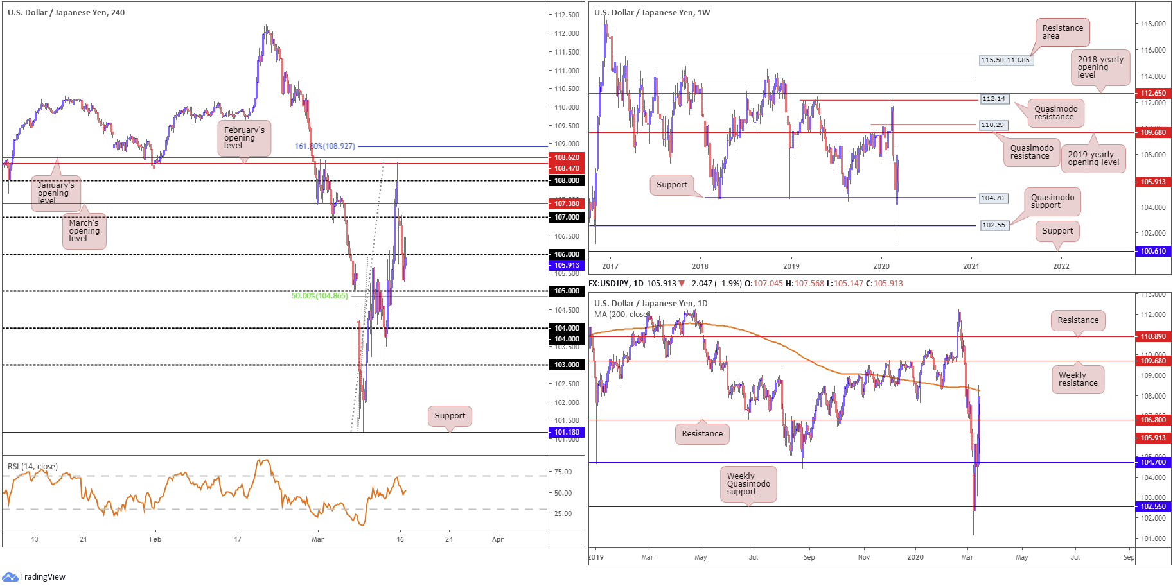Click the Nov label on daily time axis

coord(864,557)
